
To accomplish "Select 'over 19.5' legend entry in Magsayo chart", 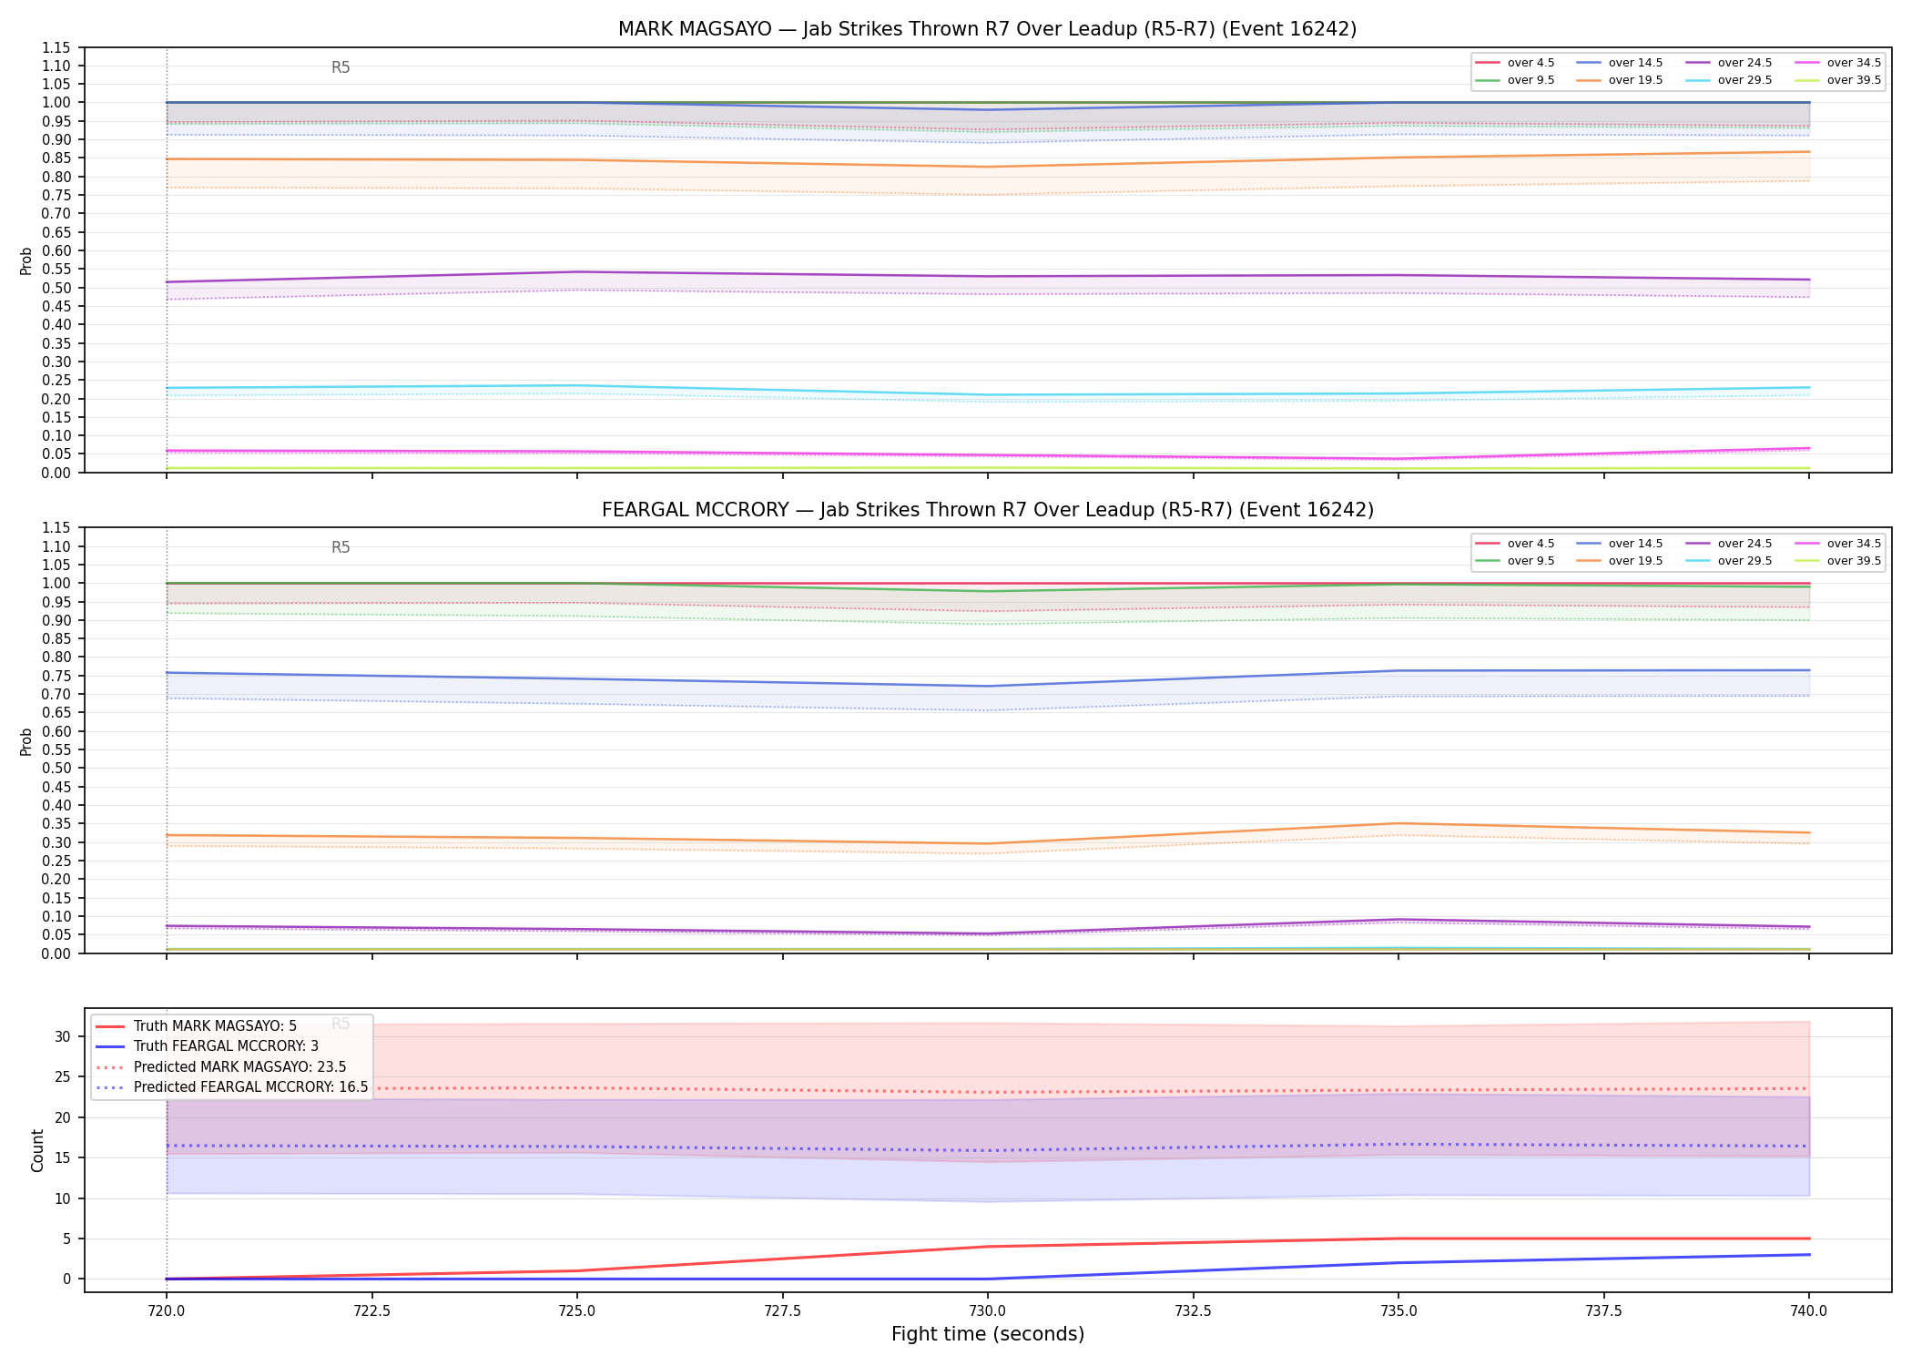I will 1619,80.
